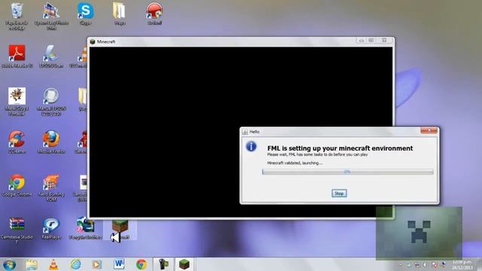Click the Hello dialog title bar text

click(255, 132)
